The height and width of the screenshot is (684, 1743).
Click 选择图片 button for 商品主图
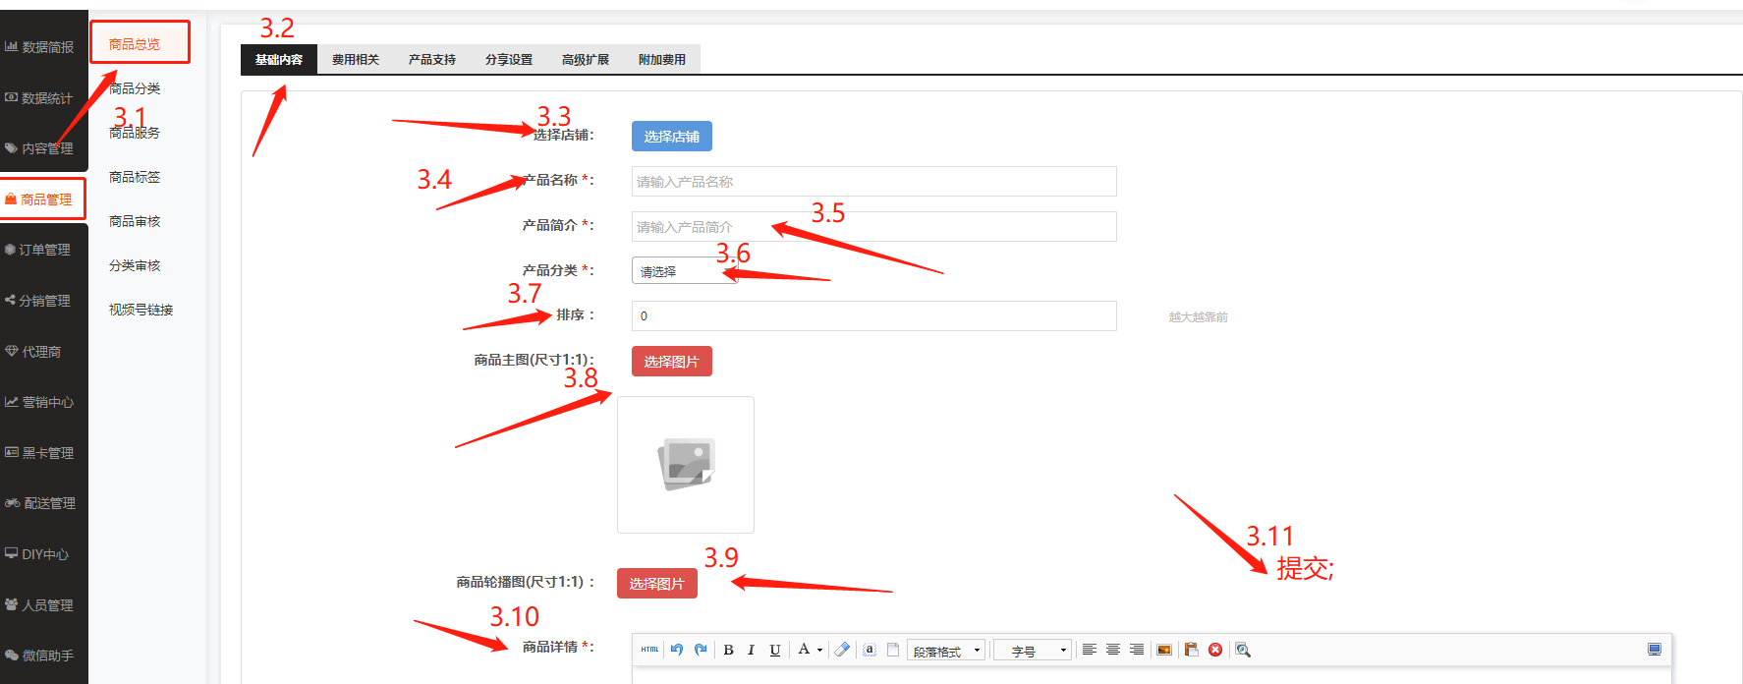coord(671,362)
